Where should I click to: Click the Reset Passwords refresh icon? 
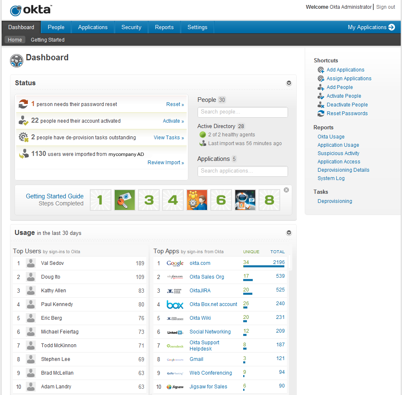pos(321,114)
